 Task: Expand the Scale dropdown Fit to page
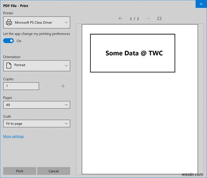(37, 123)
